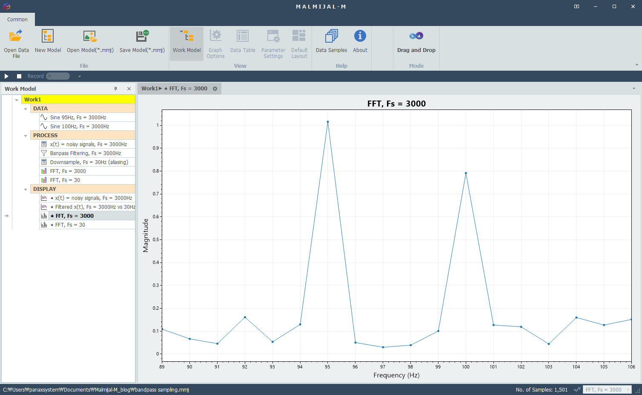This screenshot has width=642, height=395.
Task: Click the file path in status bar
Action: pos(96,389)
